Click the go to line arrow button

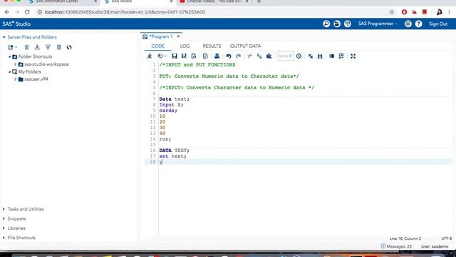click(x=299, y=56)
